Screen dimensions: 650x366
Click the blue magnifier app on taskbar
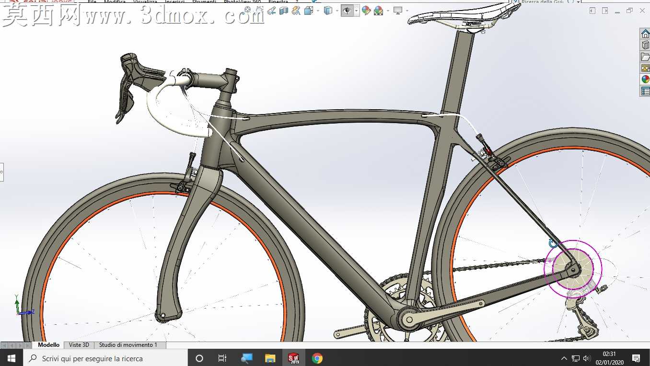pyautogui.click(x=246, y=358)
